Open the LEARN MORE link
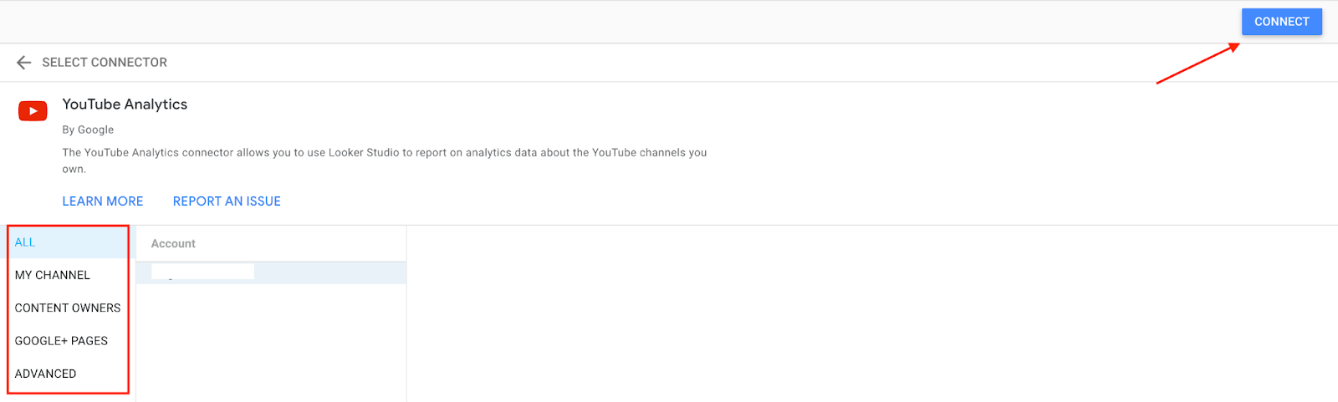Viewport: 1338px width, 402px height. [x=103, y=201]
